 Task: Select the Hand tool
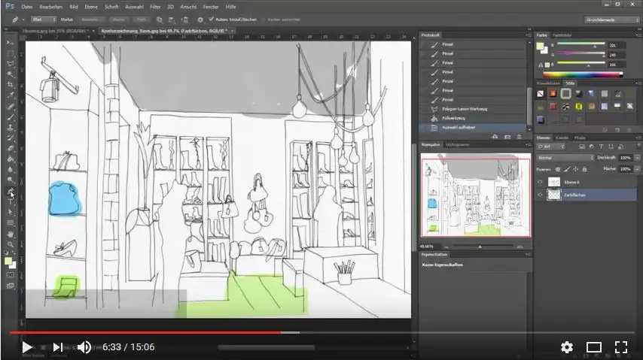pos(11,234)
